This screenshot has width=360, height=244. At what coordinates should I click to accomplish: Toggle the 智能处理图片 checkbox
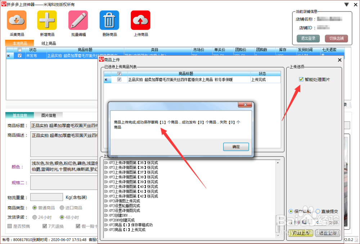[301, 79]
